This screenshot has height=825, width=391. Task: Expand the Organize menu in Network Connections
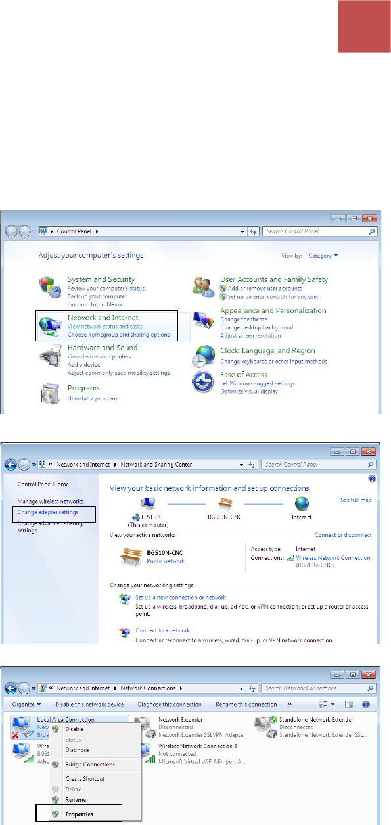click(25, 704)
